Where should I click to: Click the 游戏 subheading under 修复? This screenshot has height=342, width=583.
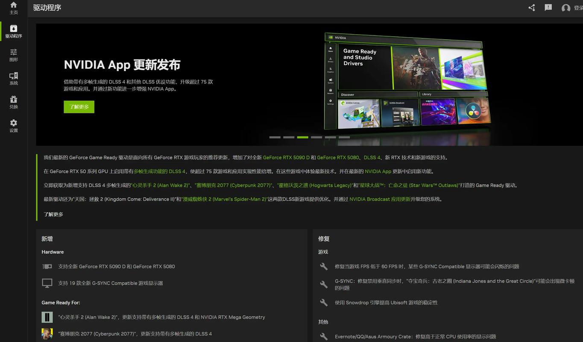323,252
